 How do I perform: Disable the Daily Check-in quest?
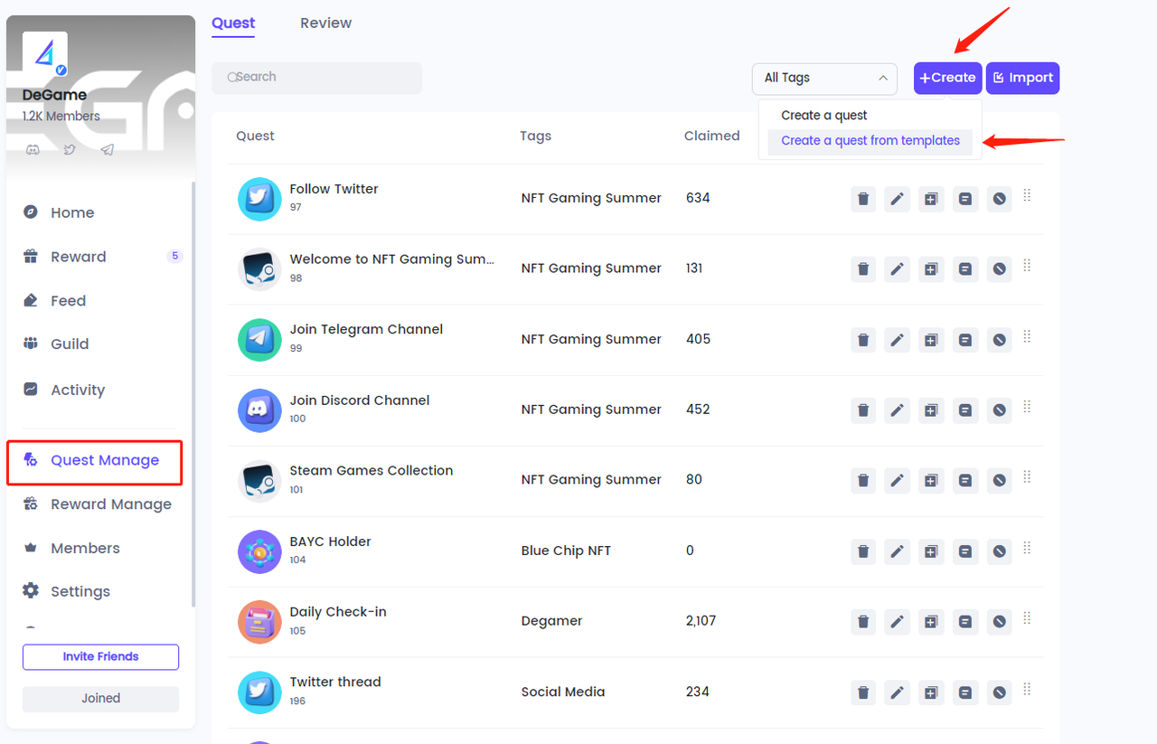(999, 622)
